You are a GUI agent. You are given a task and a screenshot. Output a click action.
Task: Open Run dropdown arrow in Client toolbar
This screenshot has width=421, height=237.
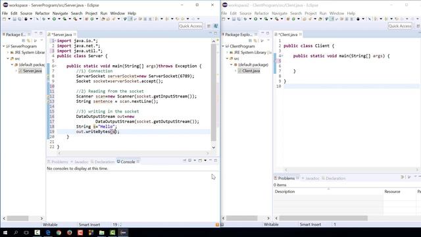tap(260, 19)
